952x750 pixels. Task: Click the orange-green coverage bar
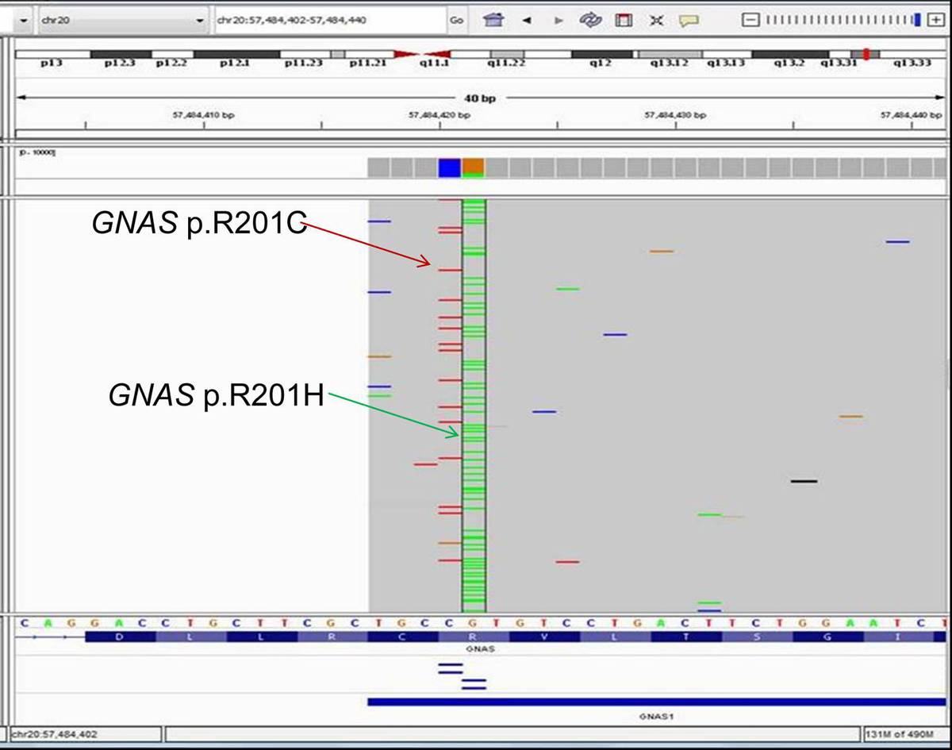(474, 167)
